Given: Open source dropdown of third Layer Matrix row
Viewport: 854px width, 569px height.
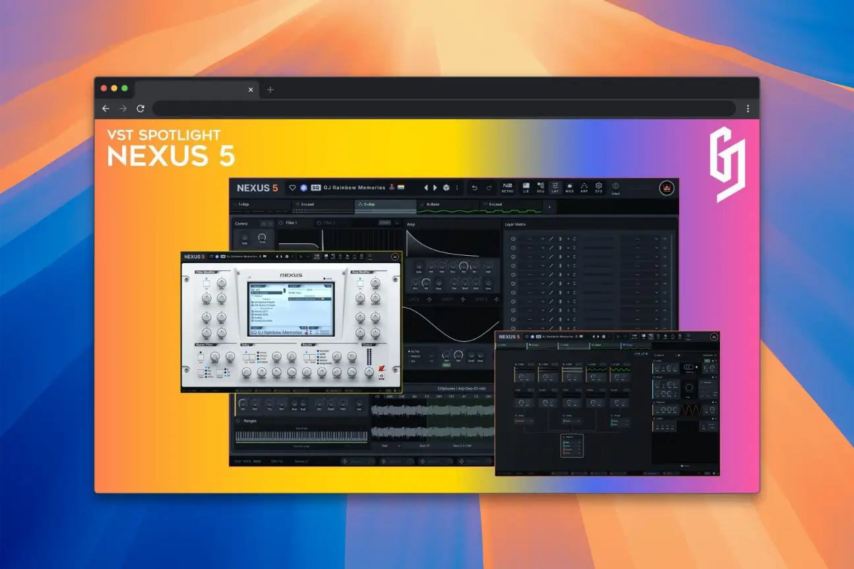Looking at the screenshot, I should [533, 256].
